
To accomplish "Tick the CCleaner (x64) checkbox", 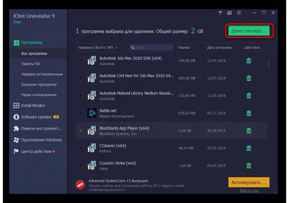I will [81, 148].
